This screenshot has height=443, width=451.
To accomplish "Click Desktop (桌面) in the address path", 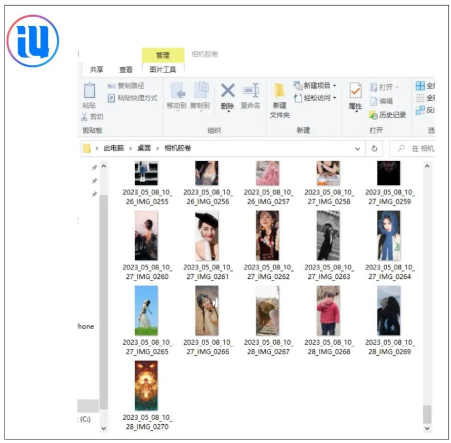I will coord(144,148).
